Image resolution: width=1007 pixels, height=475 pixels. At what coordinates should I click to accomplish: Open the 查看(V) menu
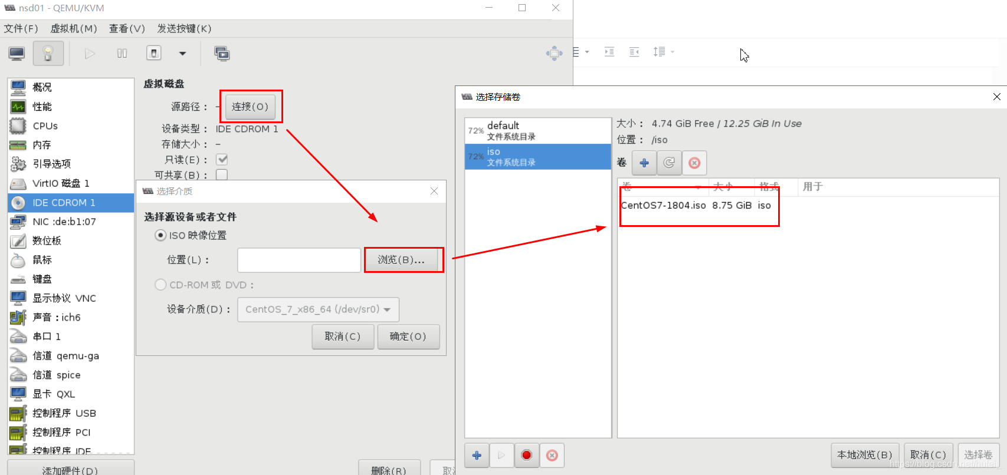pos(127,28)
